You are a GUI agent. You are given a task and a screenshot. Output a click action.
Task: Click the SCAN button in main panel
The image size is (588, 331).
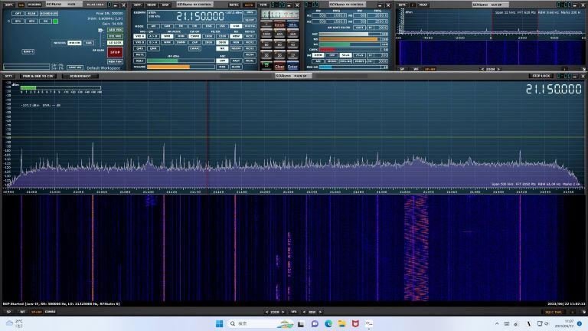[x=31, y=13]
